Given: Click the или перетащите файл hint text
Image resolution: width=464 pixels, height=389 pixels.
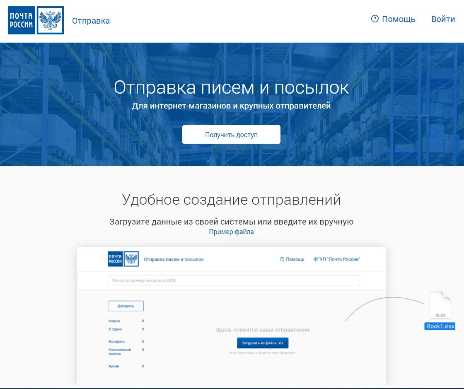Looking at the screenshot, I should 263,353.
